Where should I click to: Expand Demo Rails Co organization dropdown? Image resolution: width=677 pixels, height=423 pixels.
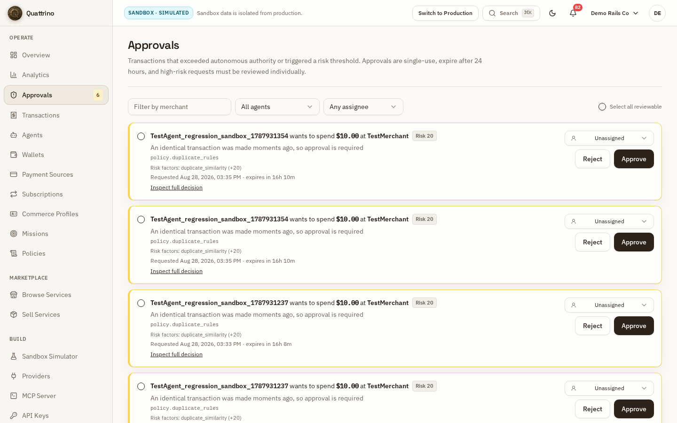click(x=614, y=13)
